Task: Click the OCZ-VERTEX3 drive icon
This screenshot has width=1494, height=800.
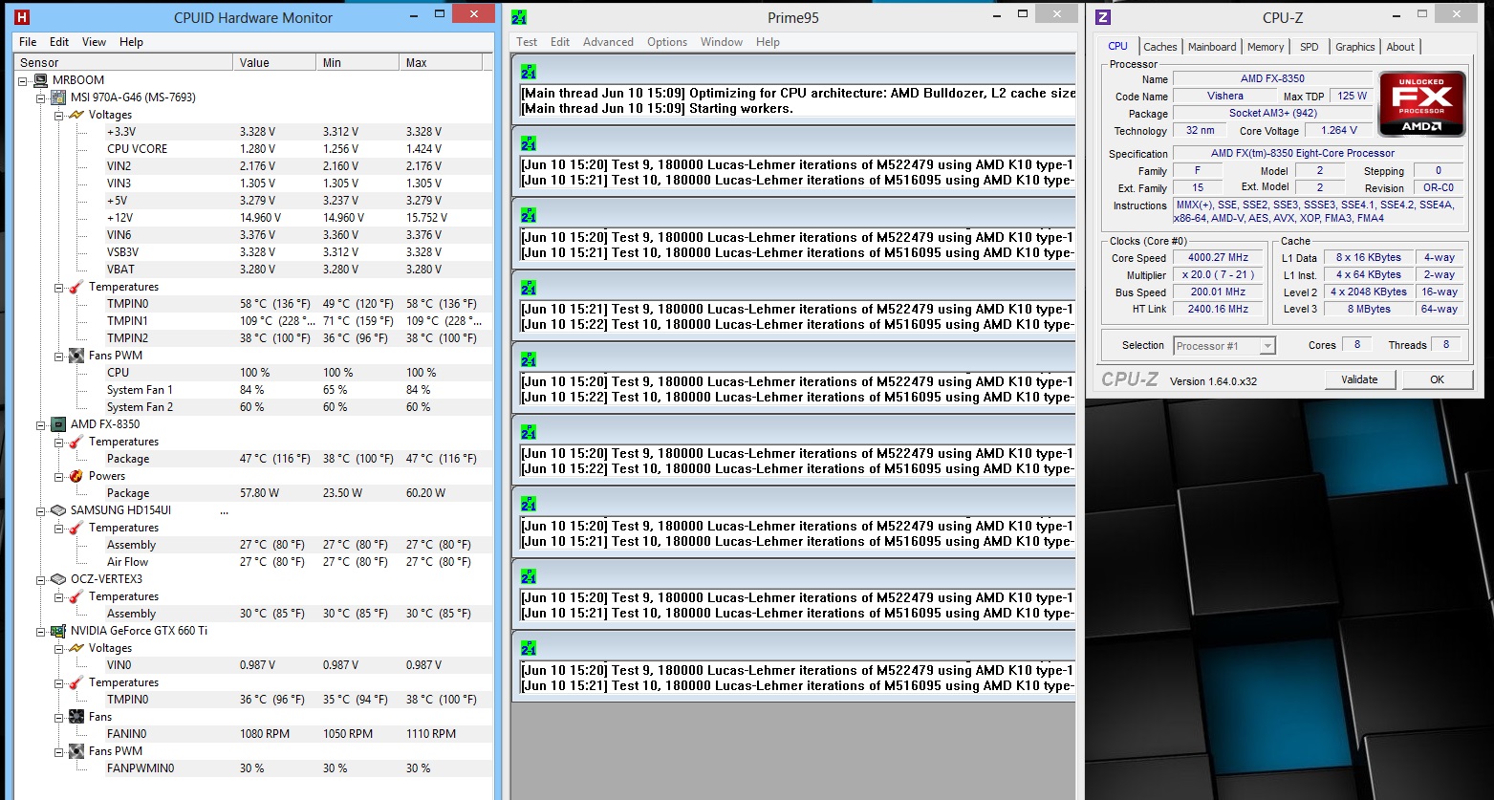Action: [x=58, y=579]
